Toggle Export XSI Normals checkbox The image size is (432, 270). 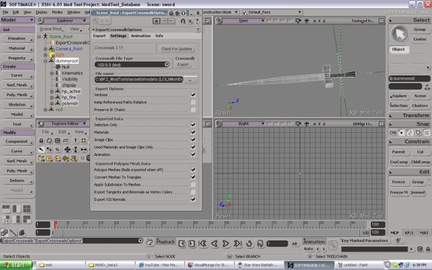[193, 199]
